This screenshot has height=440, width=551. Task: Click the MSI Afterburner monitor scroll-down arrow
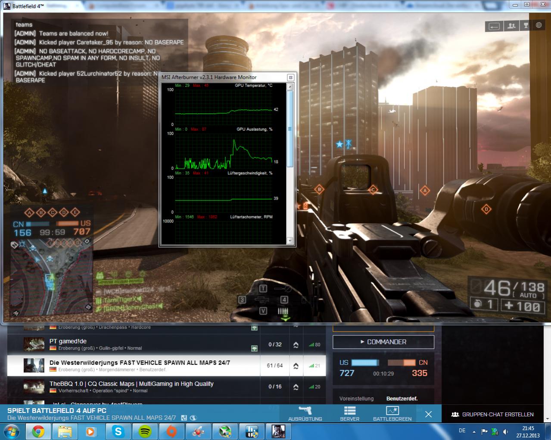click(x=290, y=240)
